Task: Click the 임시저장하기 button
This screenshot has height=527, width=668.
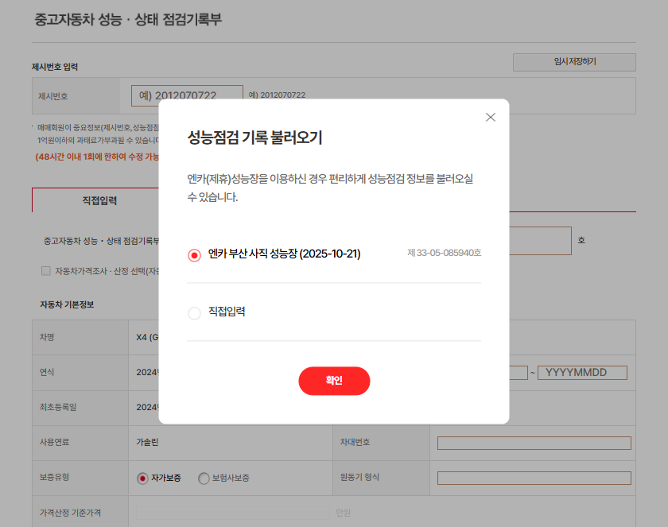Action: (x=574, y=62)
